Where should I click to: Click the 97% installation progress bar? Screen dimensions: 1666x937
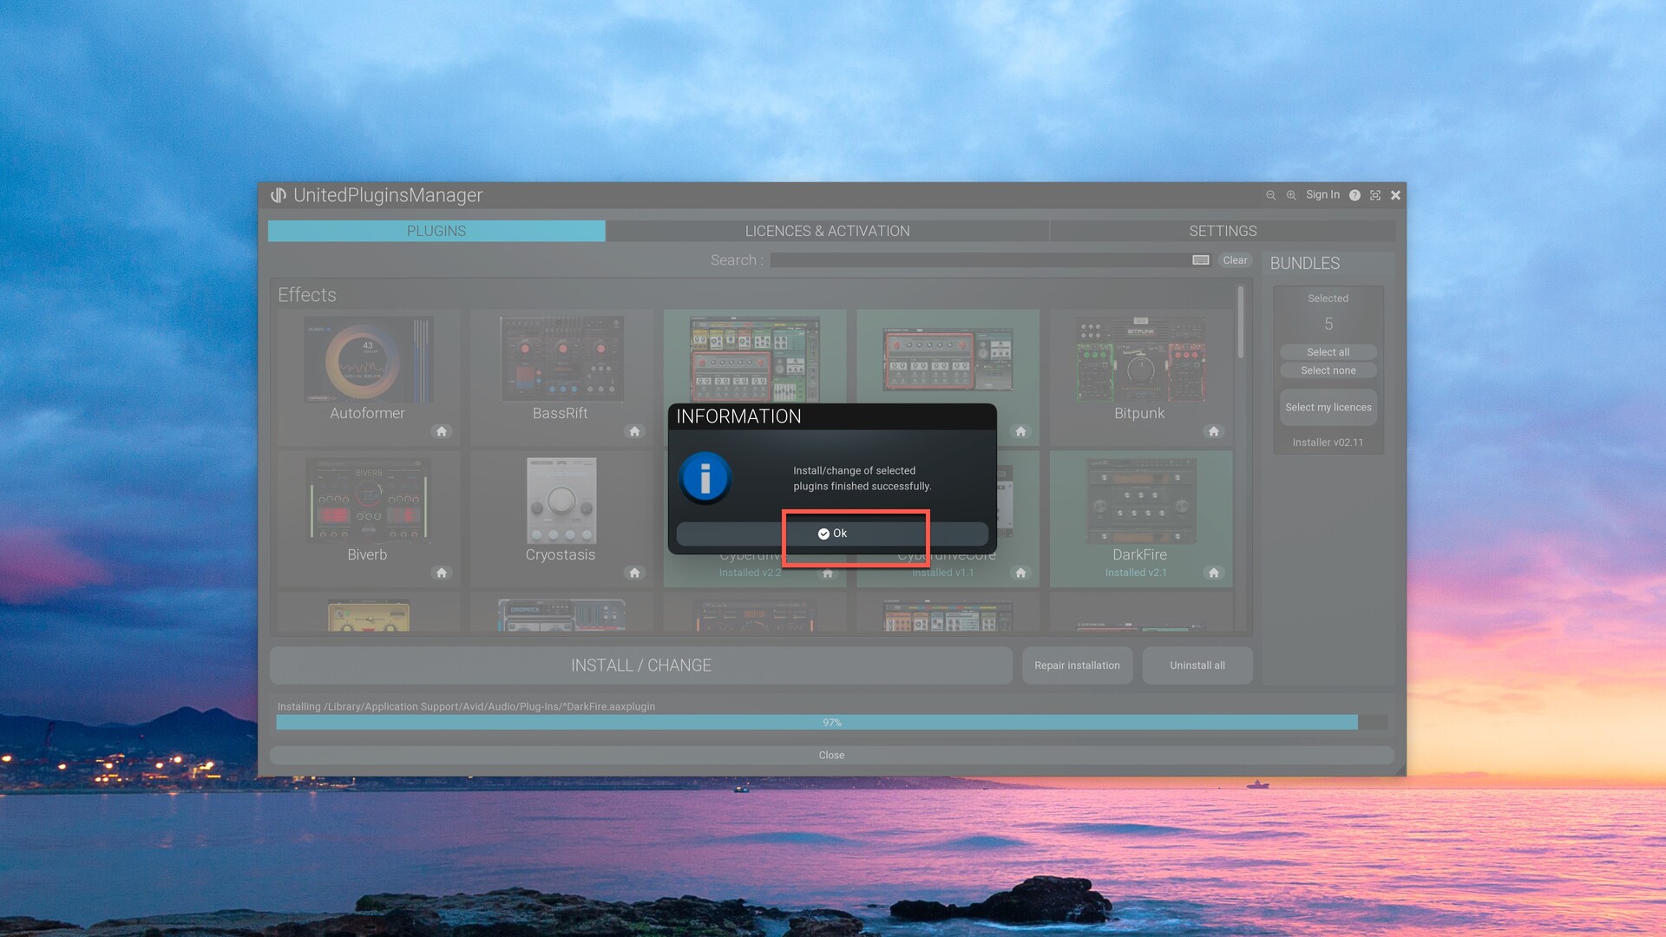point(830,723)
